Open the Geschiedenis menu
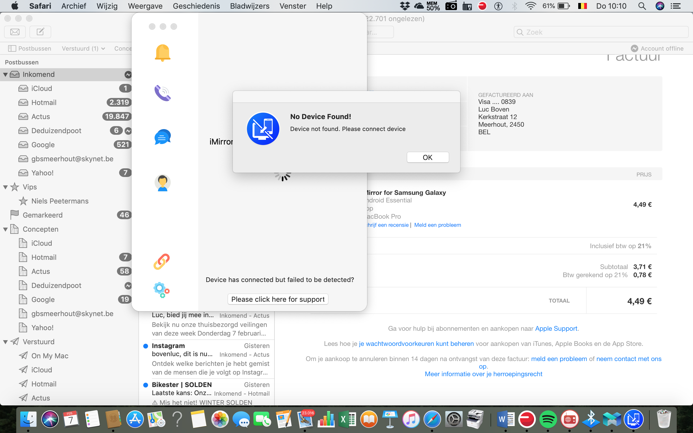Image resolution: width=693 pixels, height=433 pixels. (x=196, y=6)
